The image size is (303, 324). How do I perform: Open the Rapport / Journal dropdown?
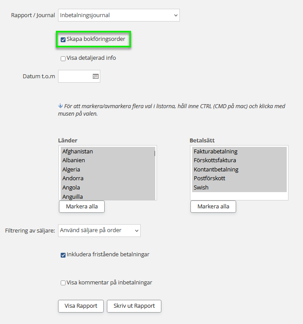pyautogui.click(x=119, y=15)
